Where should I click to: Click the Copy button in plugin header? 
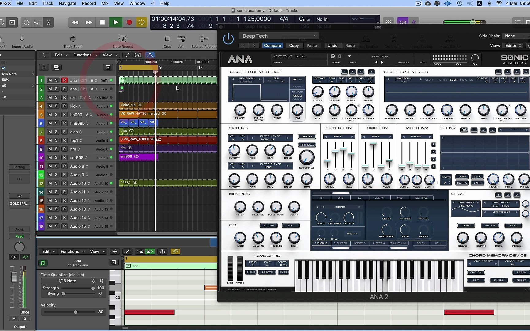click(294, 45)
